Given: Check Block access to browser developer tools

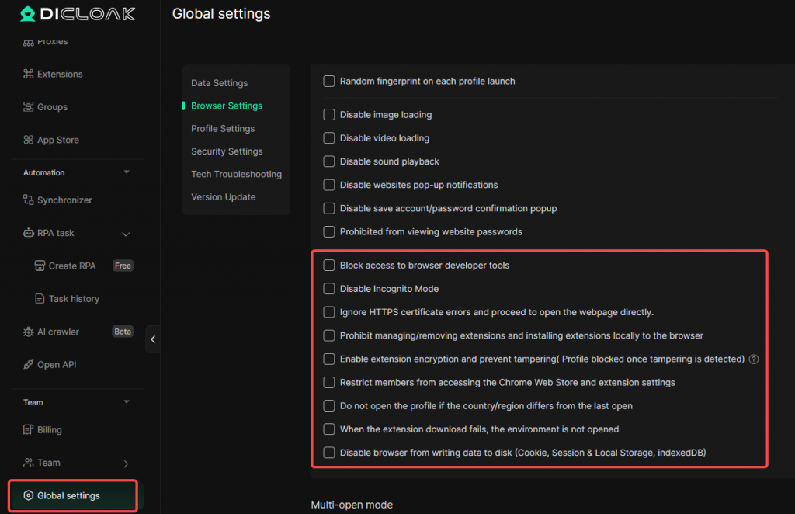Looking at the screenshot, I should tap(329, 266).
